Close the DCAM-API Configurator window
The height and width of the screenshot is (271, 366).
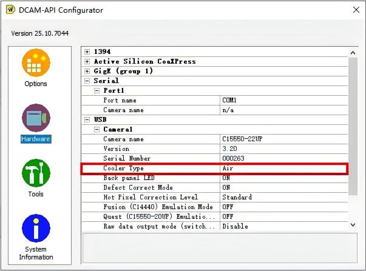356,10
